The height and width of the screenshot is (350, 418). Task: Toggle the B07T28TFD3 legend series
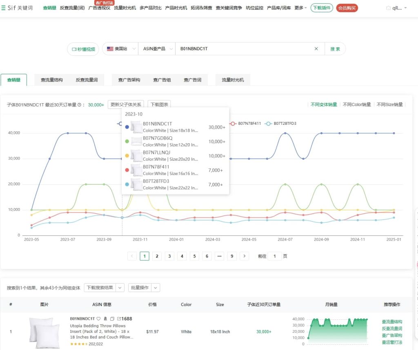281,123
